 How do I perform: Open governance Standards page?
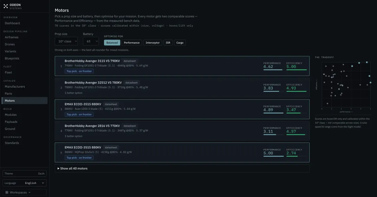click(x=12, y=143)
